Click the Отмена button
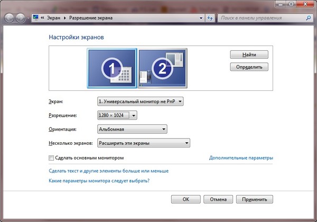 [x=218, y=199]
